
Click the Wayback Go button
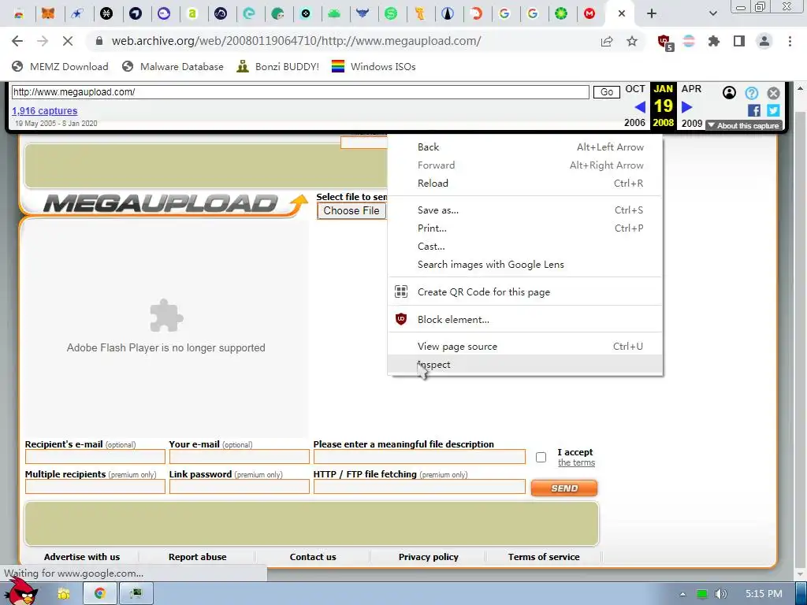tap(606, 92)
